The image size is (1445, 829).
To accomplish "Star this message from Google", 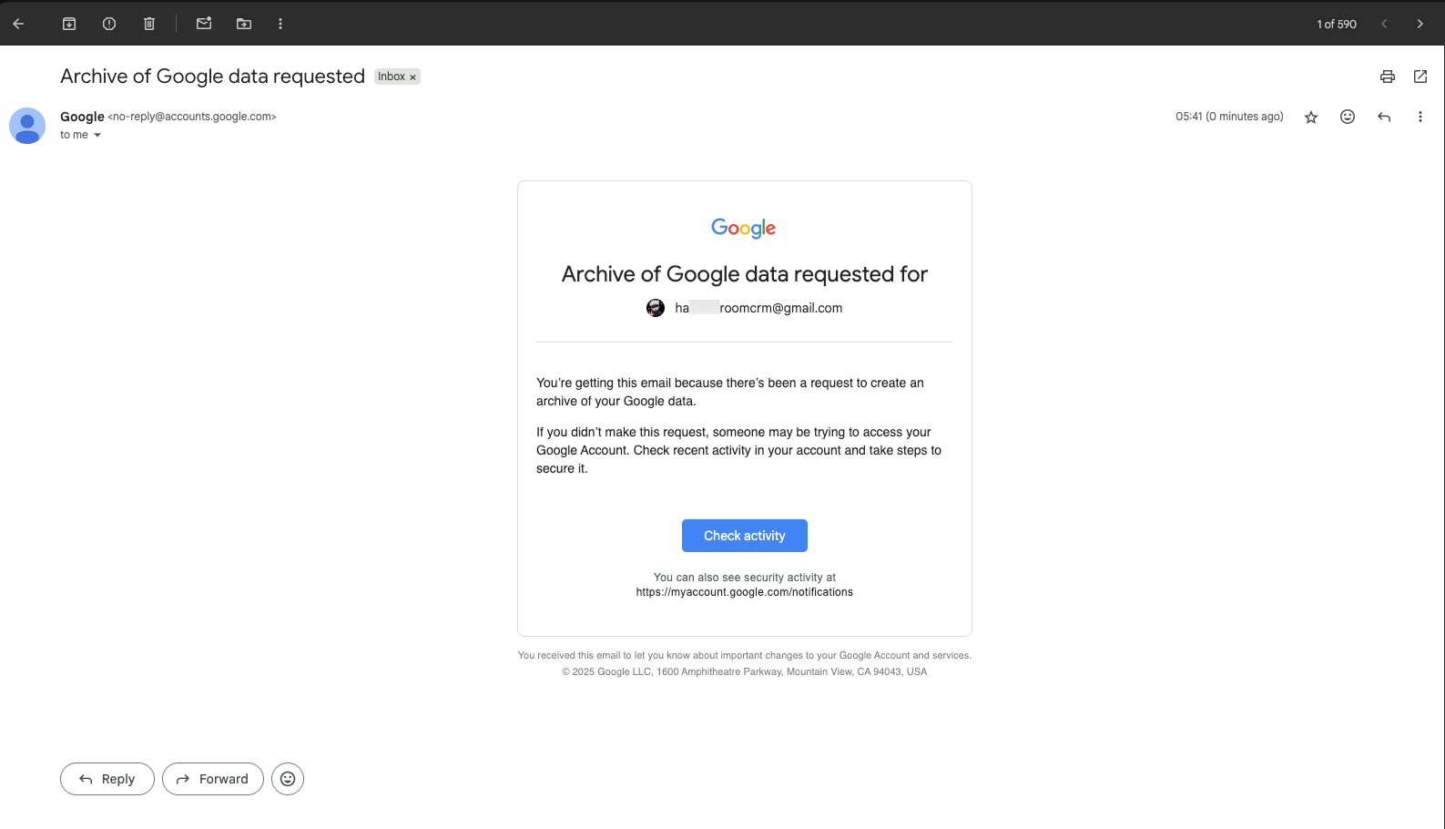I will (x=1311, y=117).
